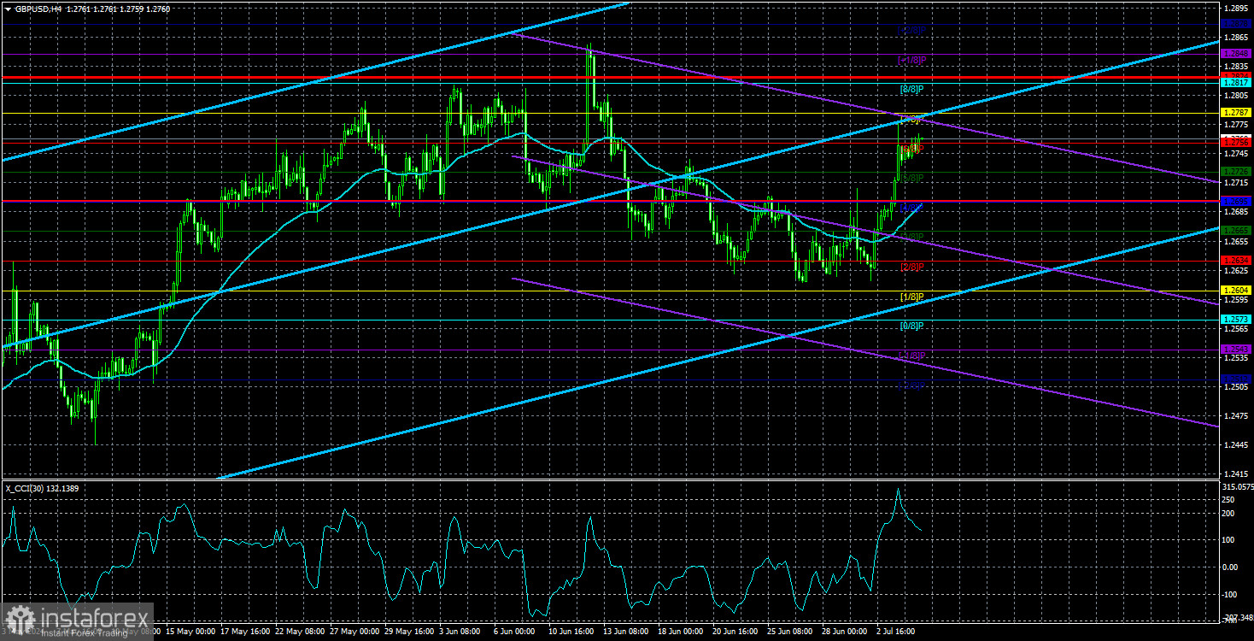Select the green 1.2726 price tag
Viewport: 1254px width, 641px height.
click(x=1236, y=172)
